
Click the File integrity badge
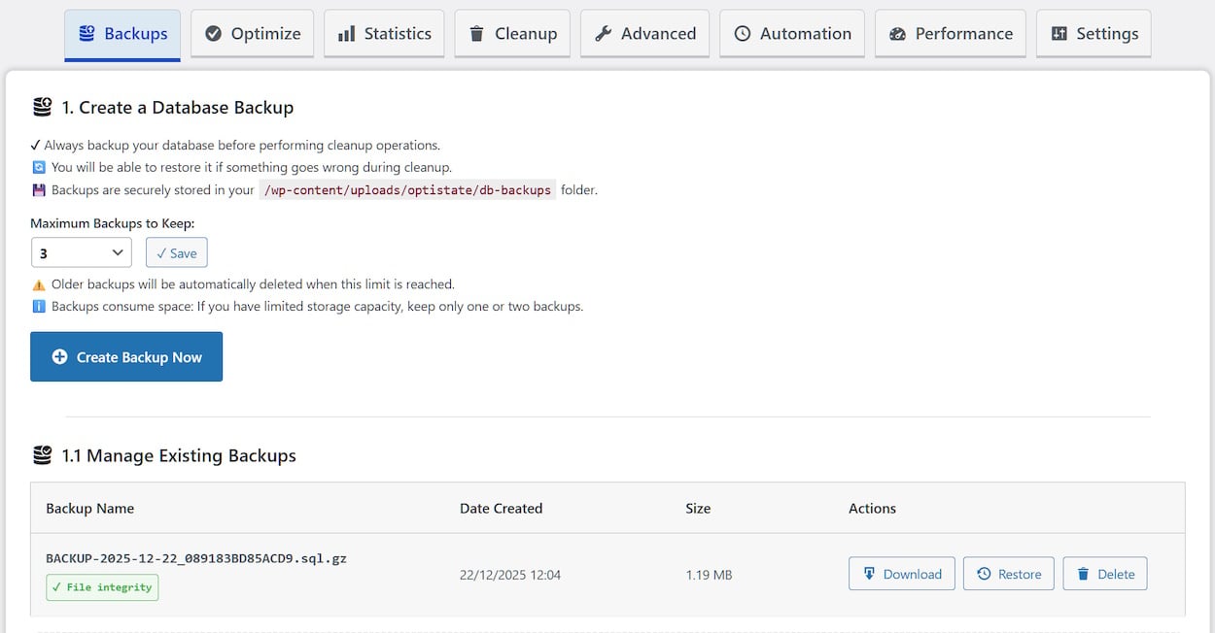point(102,587)
